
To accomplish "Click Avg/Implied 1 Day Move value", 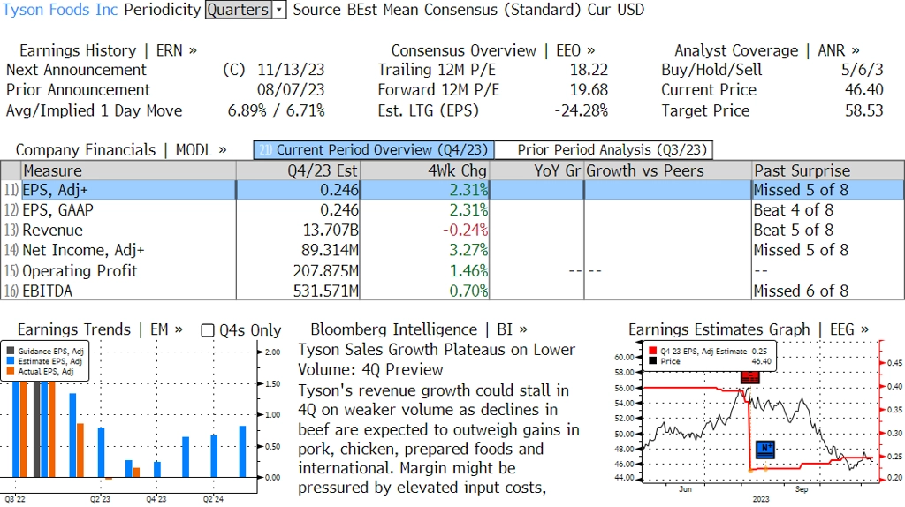I will [276, 110].
